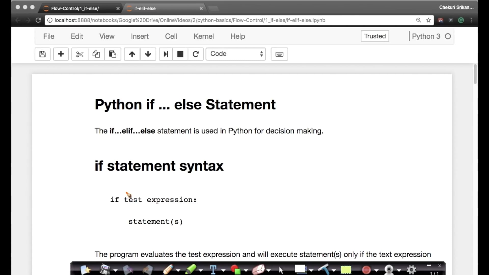
Task: Click the paste cell icon
Action: point(113,54)
